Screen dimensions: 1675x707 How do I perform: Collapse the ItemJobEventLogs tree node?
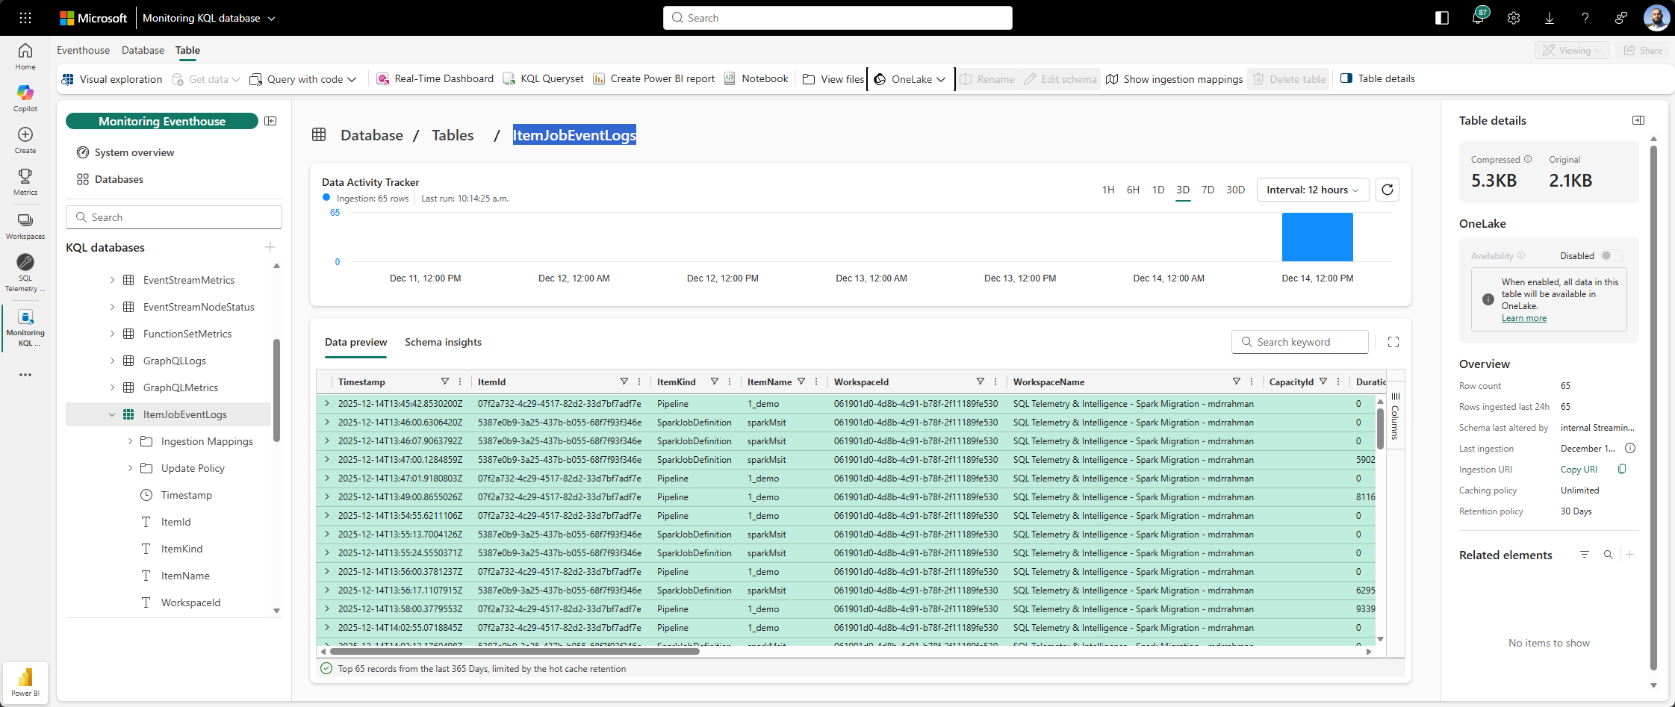(112, 414)
